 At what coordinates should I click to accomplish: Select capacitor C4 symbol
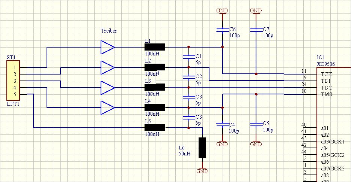[x=223, y=124]
